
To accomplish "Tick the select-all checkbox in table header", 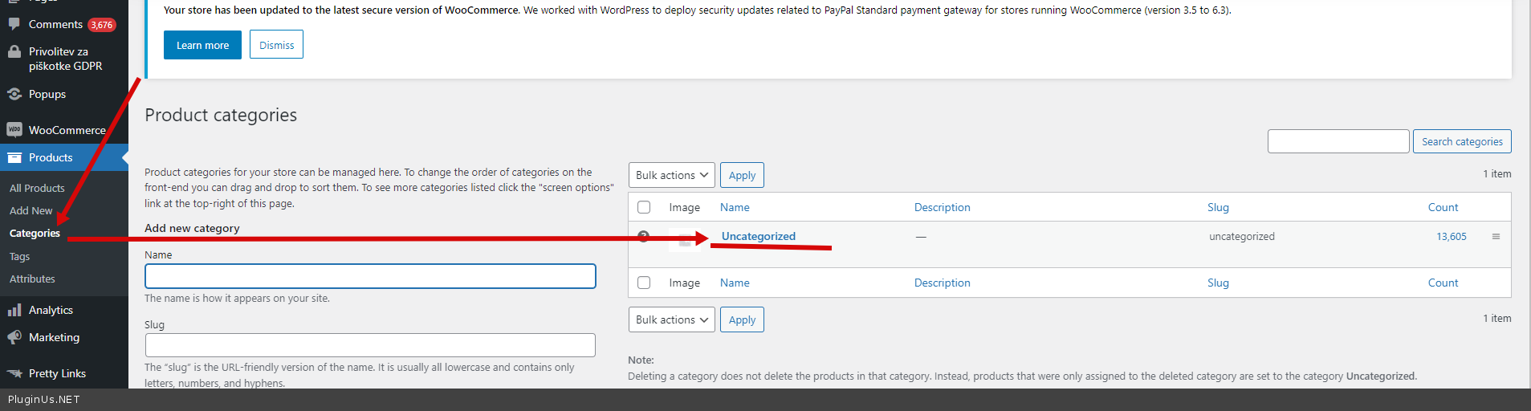I will 644,207.
